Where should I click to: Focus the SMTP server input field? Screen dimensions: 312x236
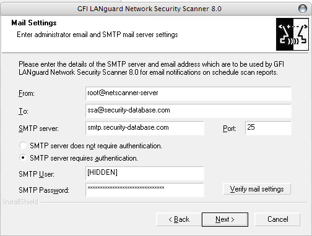coord(145,128)
